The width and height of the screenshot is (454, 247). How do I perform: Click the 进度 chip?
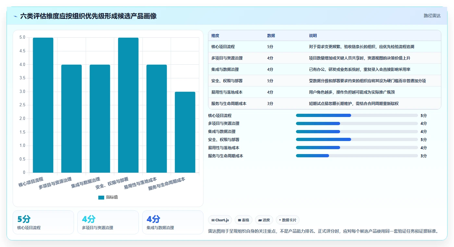click(x=264, y=220)
